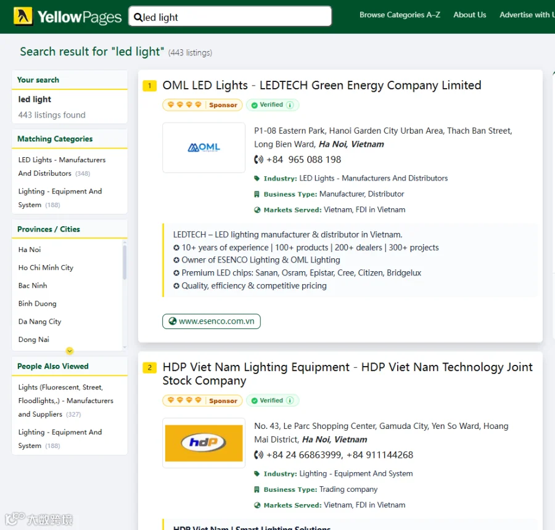Click phone number +84 911144268
This screenshot has height=530, width=555.
click(x=380, y=455)
